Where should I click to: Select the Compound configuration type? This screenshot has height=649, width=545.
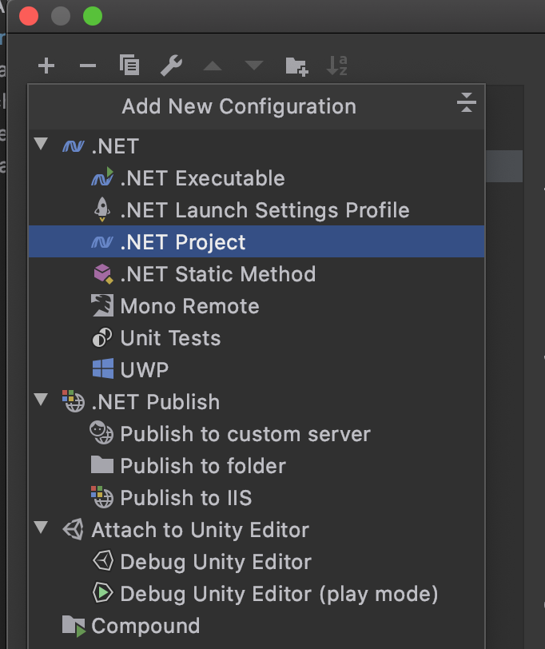(257, 625)
